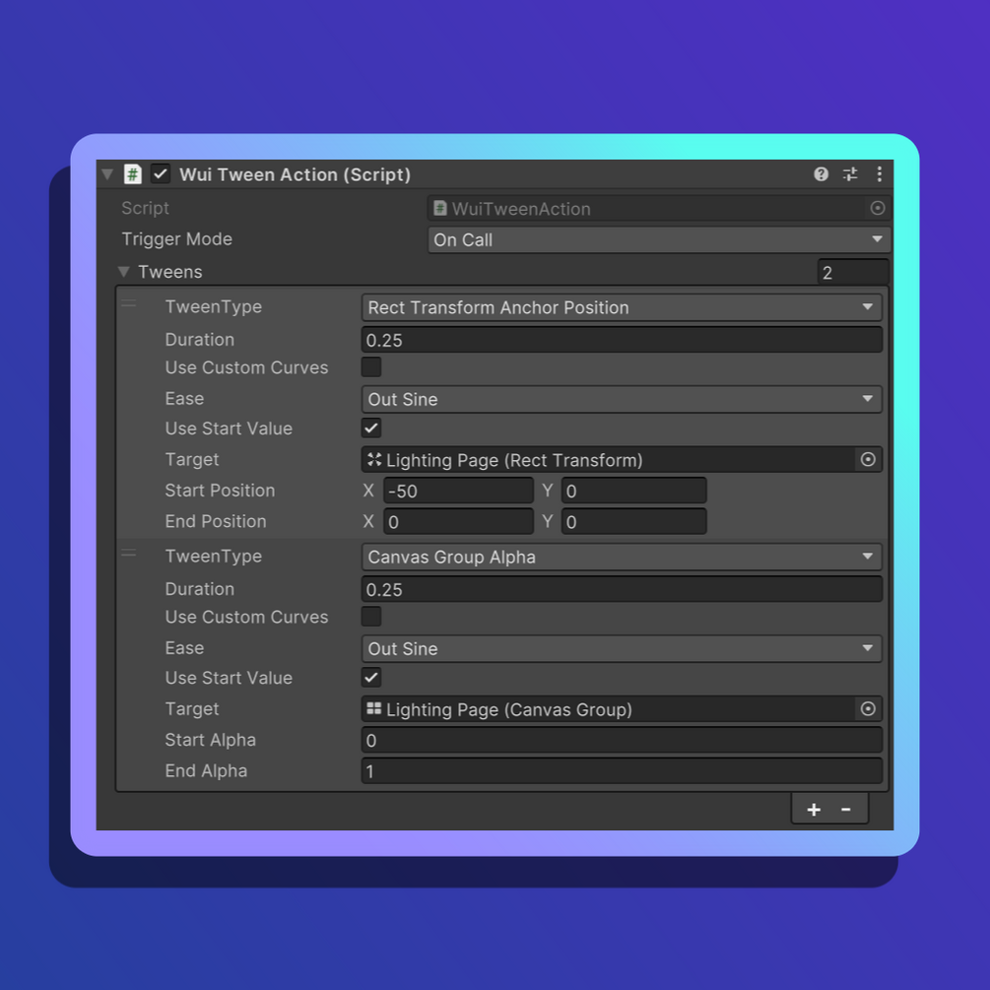Open the component three-dot context menu
Image resolution: width=990 pixels, height=990 pixels.
(x=880, y=174)
